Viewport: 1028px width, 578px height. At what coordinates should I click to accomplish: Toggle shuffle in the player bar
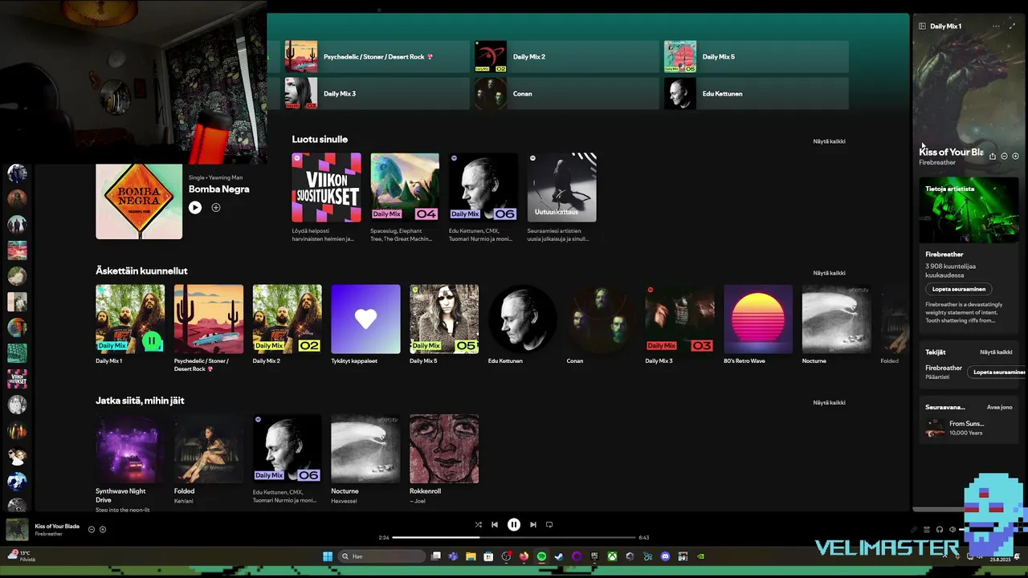tap(479, 525)
